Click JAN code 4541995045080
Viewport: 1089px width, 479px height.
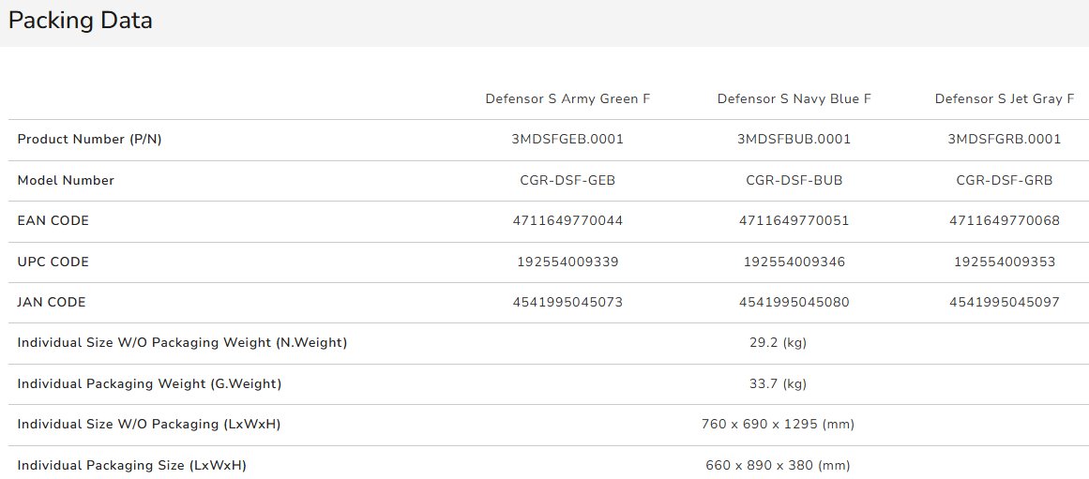coord(794,302)
